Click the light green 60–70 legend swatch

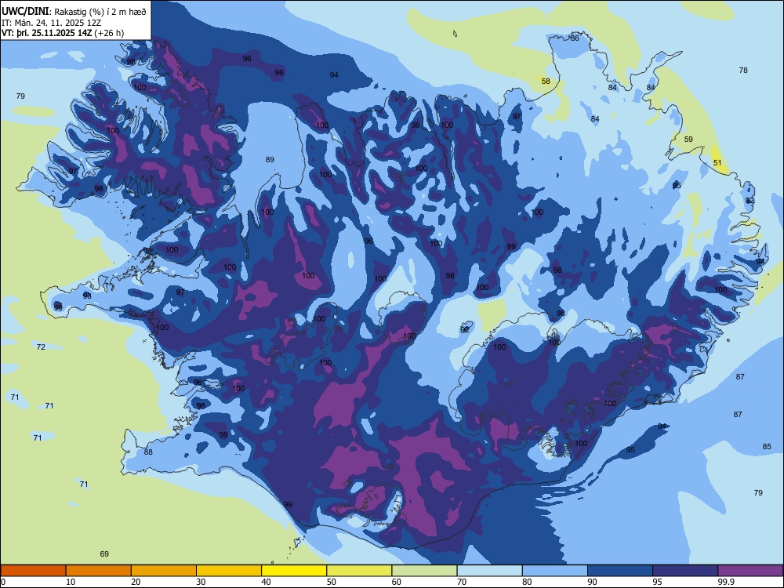click(x=424, y=571)
